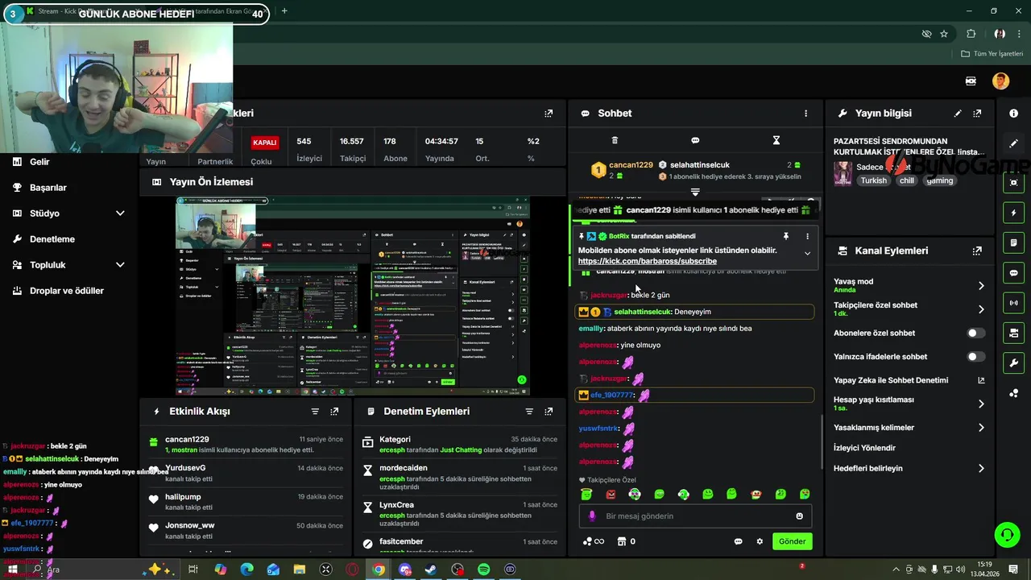Viewport: 1031px width, 580px height.
Task: Click the pin icon on pinned message
Action: pyautogui.click(x=786, y=236)
